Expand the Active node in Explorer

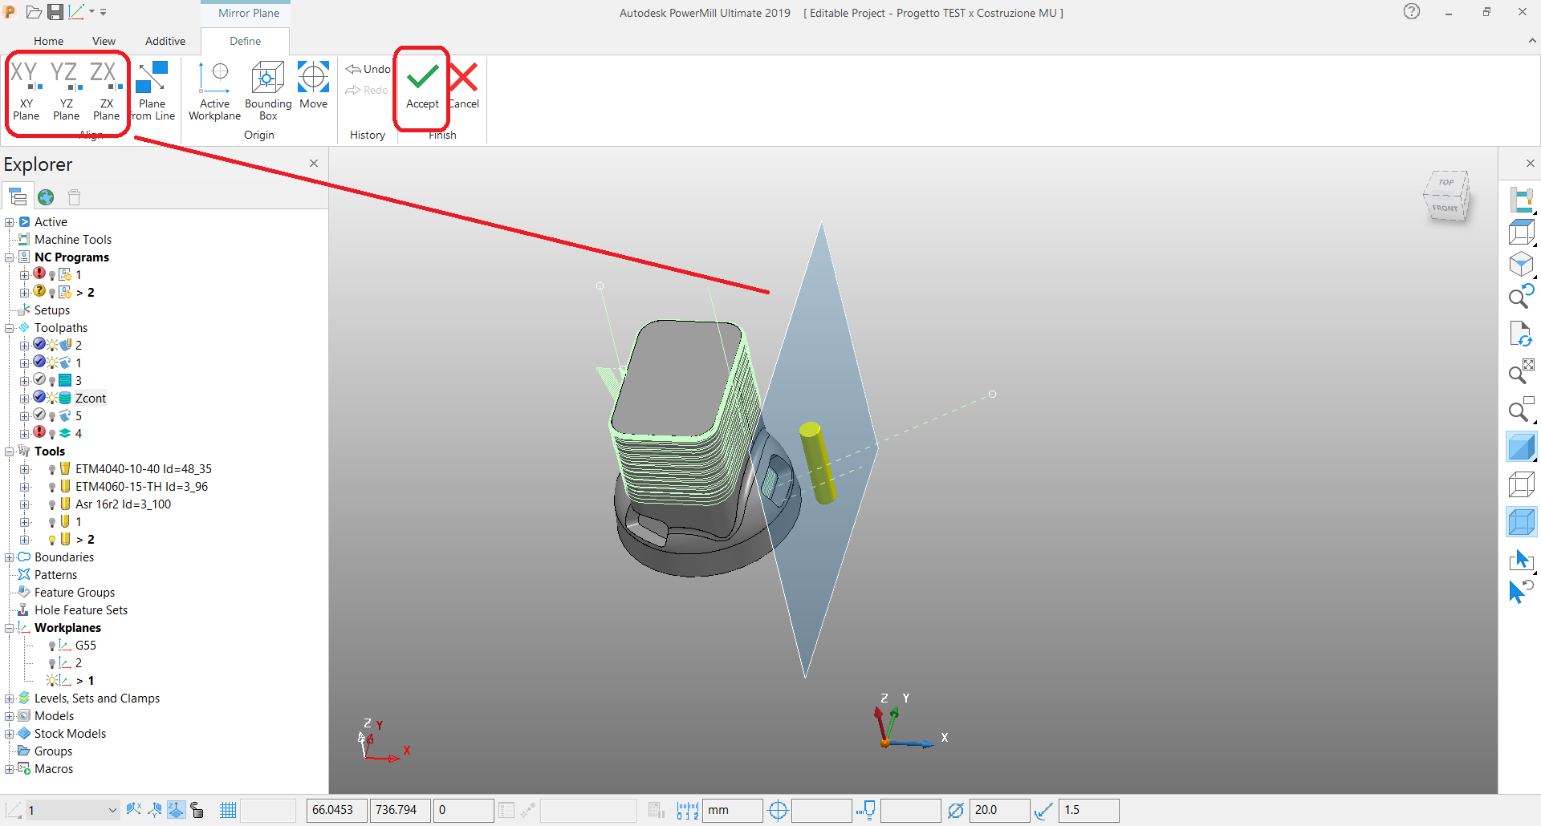click(9, 222)
